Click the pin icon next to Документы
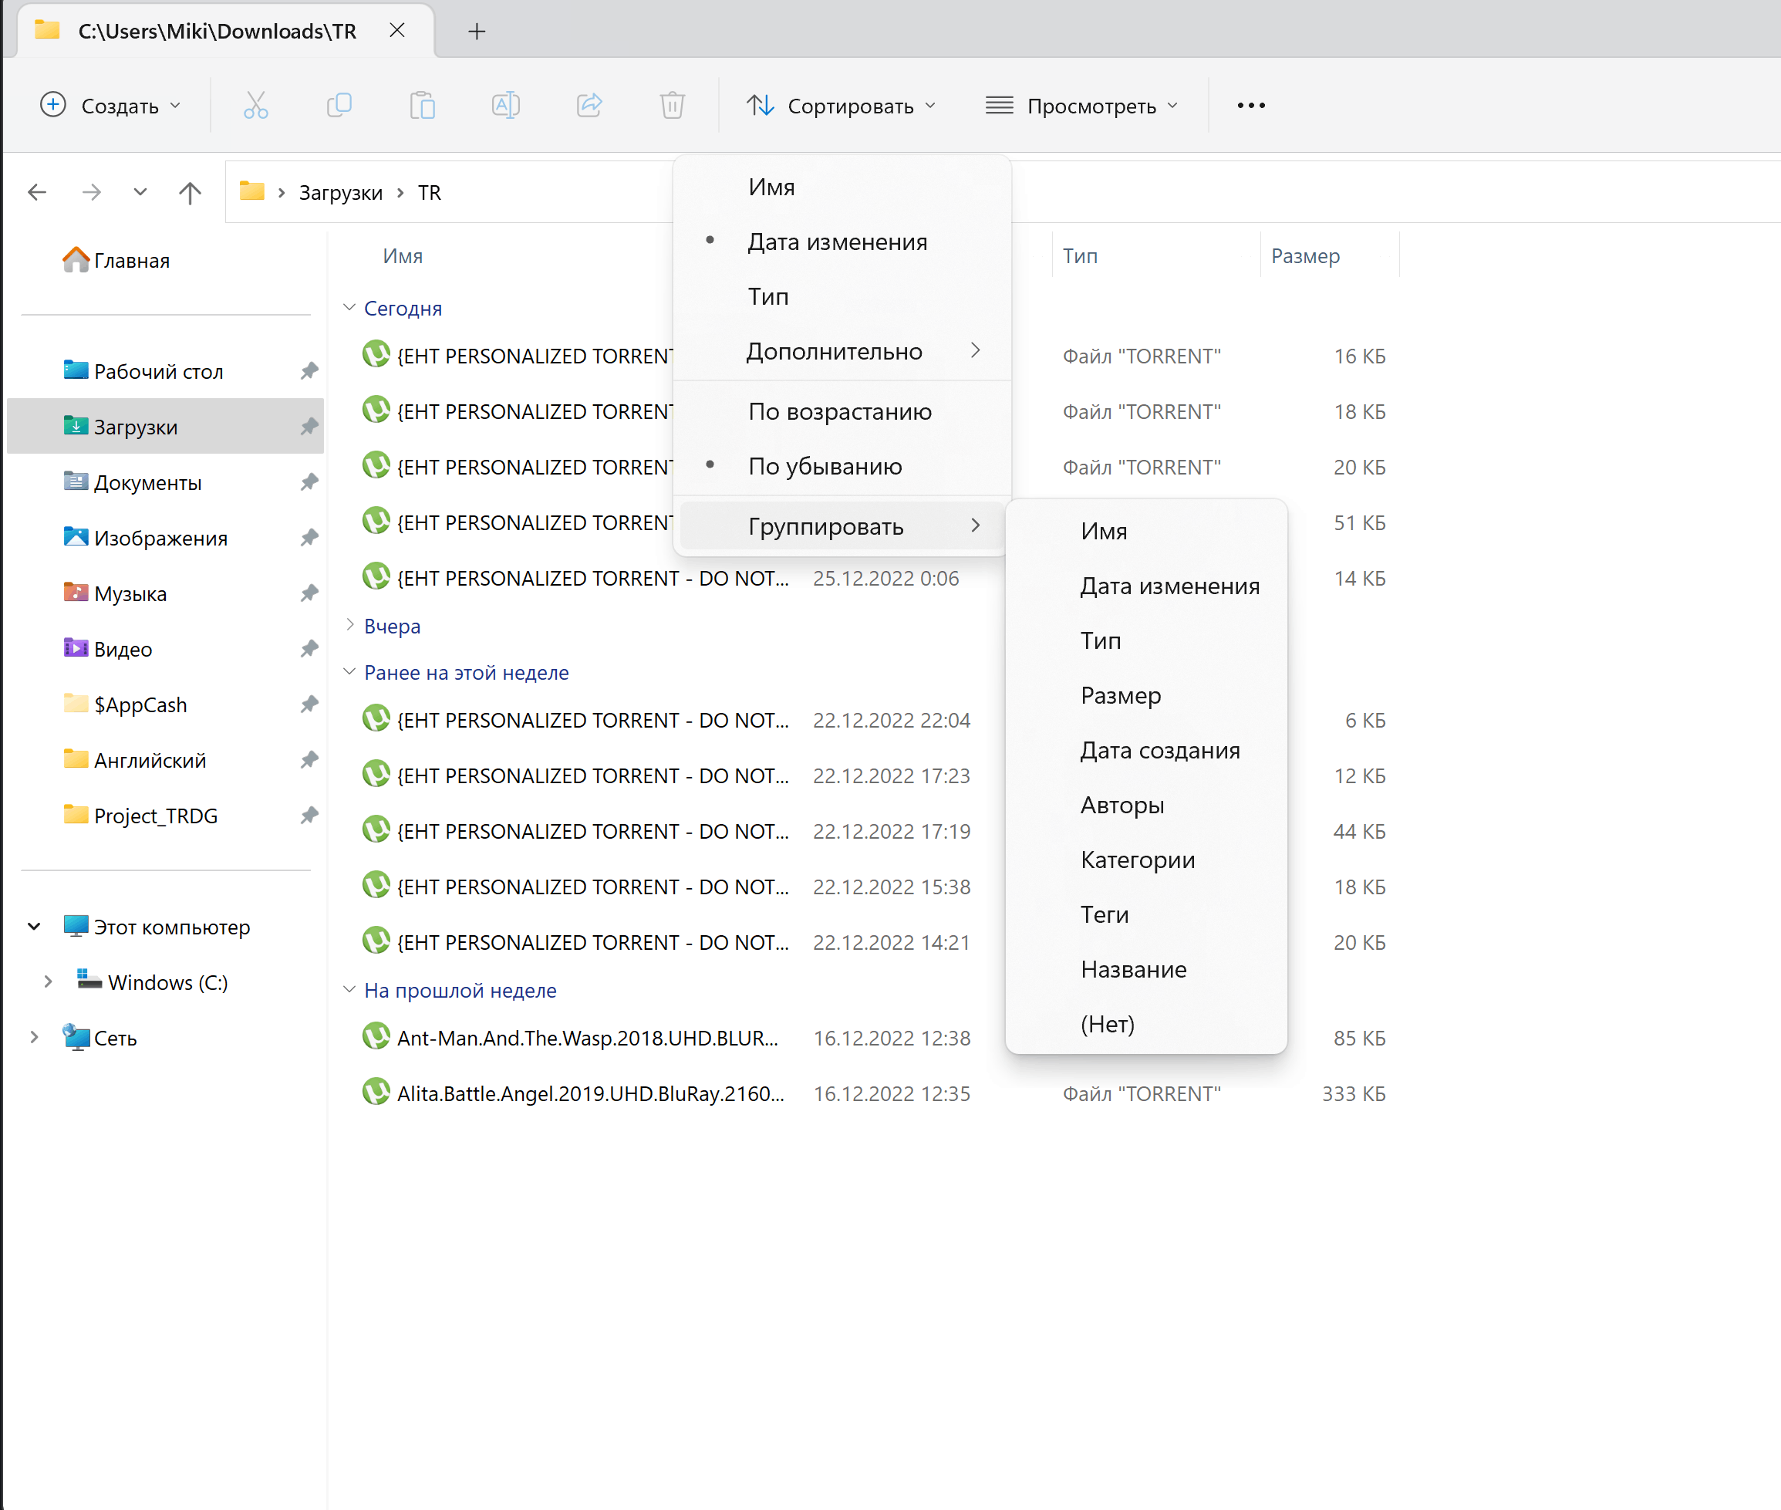 (x=309, y=482)
